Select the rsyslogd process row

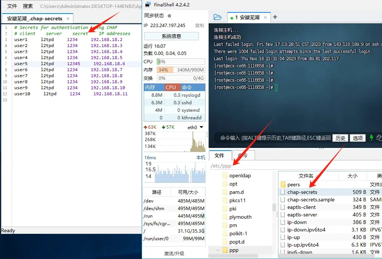point(175,95)
